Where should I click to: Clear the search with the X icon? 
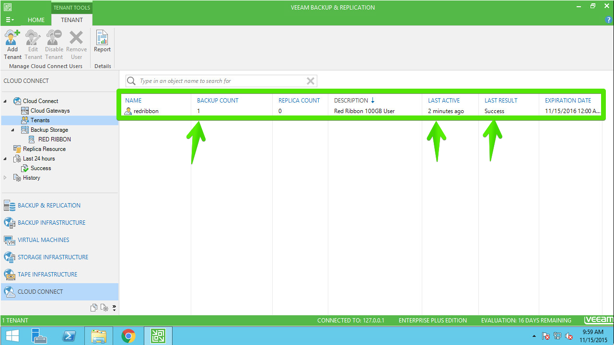point(311,81)
